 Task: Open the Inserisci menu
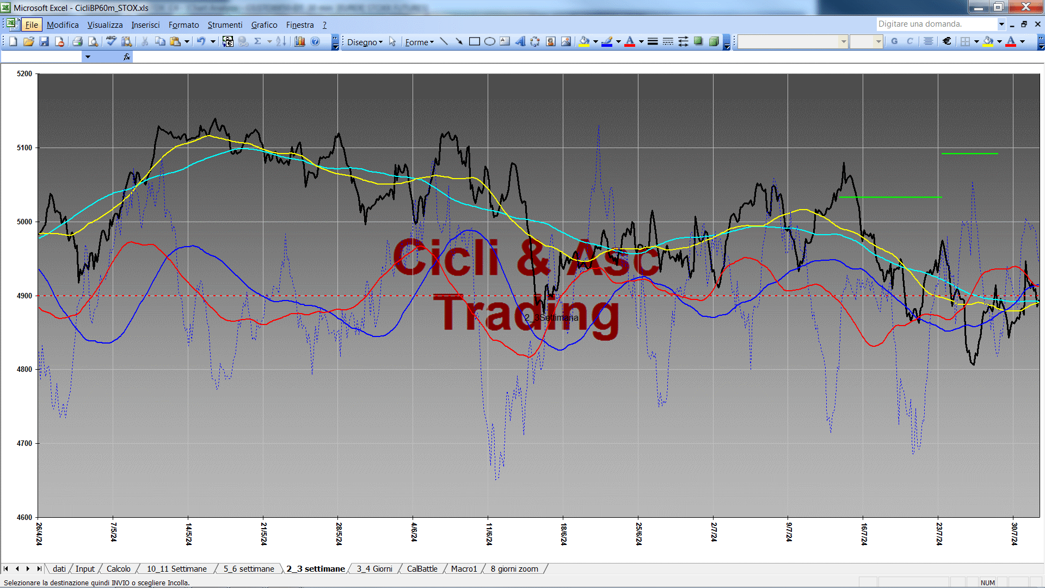[145, 24]
